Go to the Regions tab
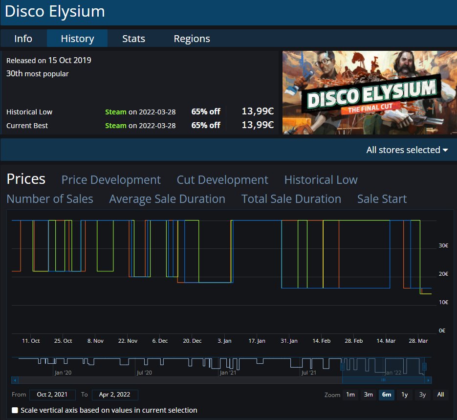Screen dimensions: 457x420 click(192, 39)
